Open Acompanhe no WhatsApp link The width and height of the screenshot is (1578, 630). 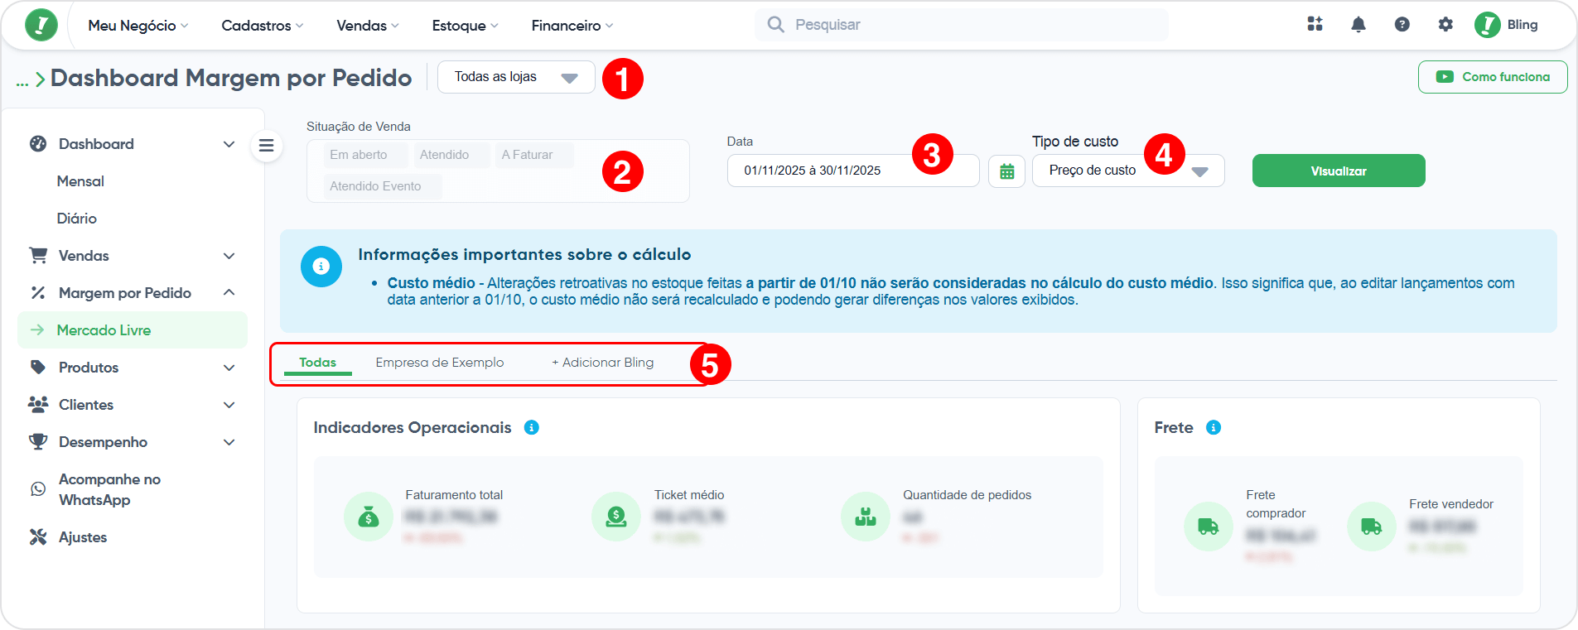coord(110,489)
